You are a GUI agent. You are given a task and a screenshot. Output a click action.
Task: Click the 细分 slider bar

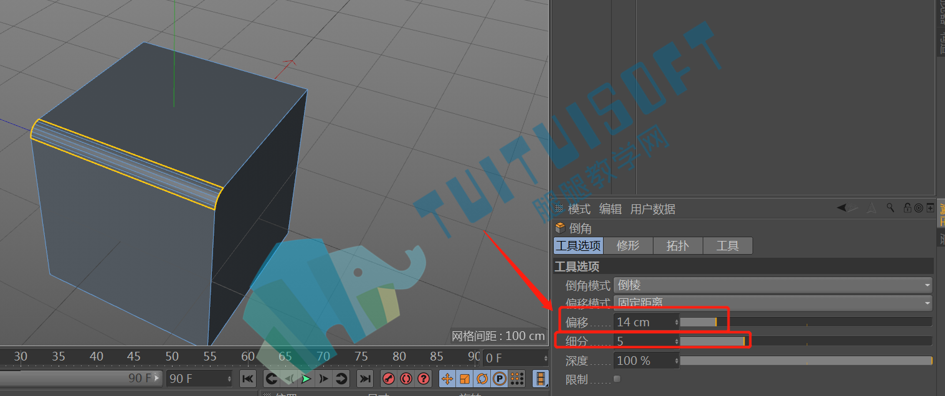[x=806, y=341]
